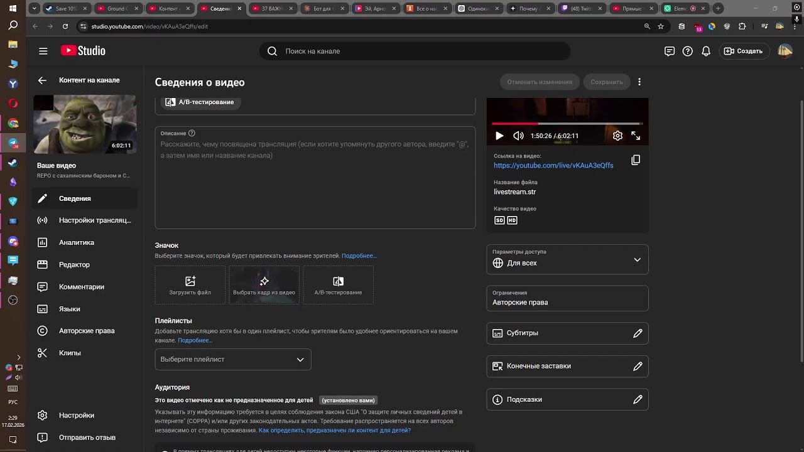
Task: Open Редактор in the sidebar
Action: pyautogui.click(x=84, y=264)
